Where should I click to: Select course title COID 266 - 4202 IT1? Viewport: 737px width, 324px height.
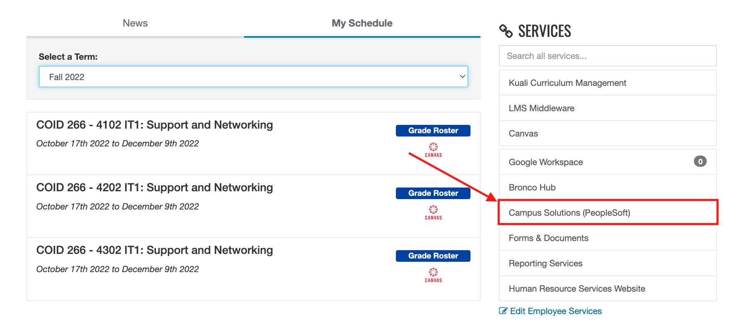pos(155,188)
